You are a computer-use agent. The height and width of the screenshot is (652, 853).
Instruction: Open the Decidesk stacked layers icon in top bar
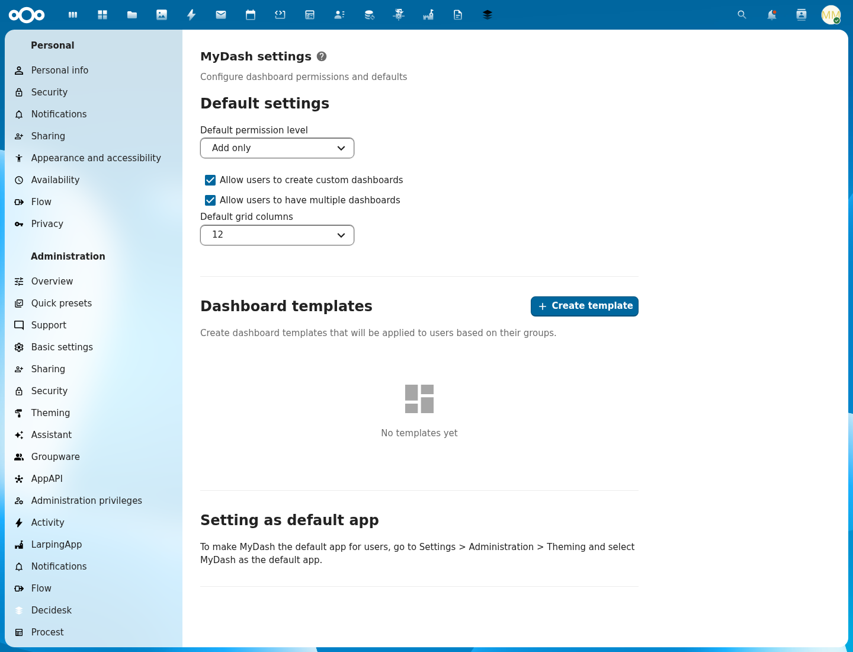488,15
